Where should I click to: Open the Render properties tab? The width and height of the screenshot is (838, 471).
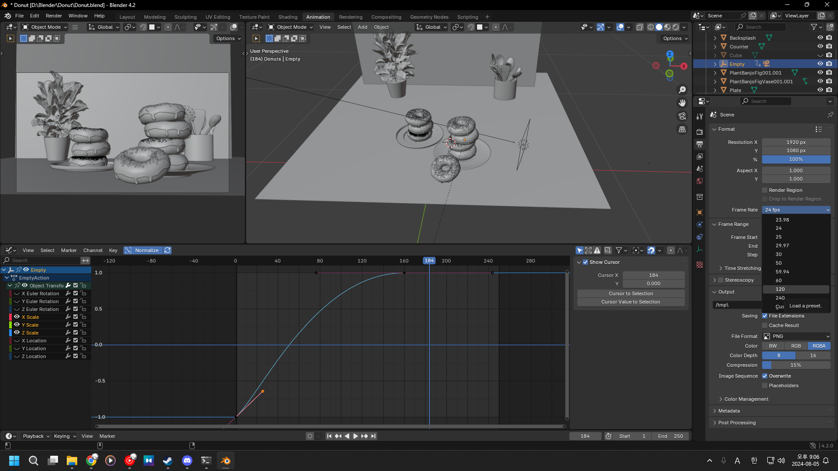pyautogui.click(x=700, y=132)
